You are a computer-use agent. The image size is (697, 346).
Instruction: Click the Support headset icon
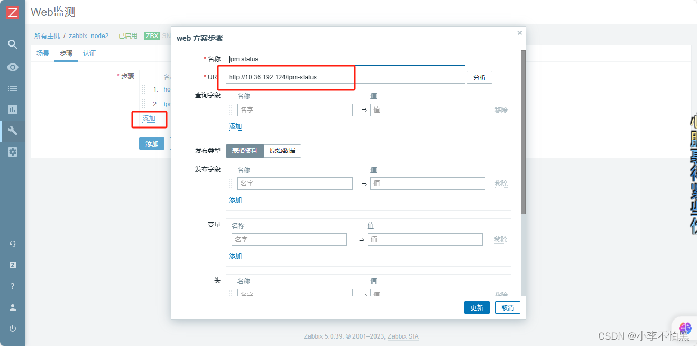click(x=13, y=244)
